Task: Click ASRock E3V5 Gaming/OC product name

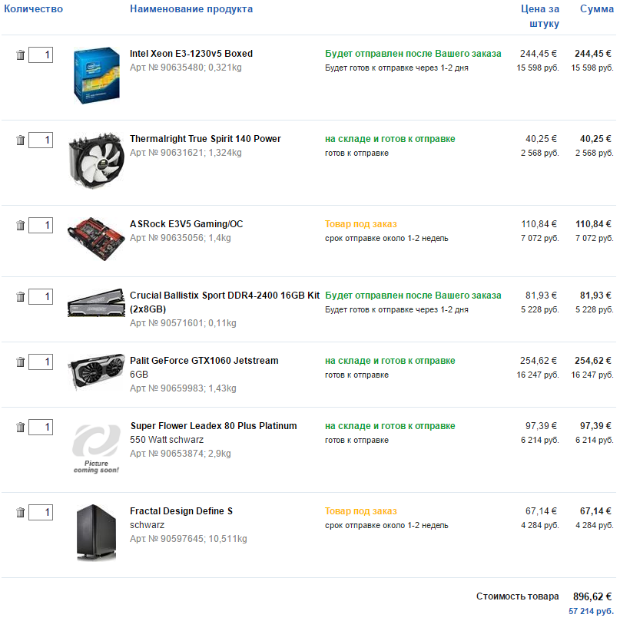Action: pyautogui.click(x=186, y=224)
